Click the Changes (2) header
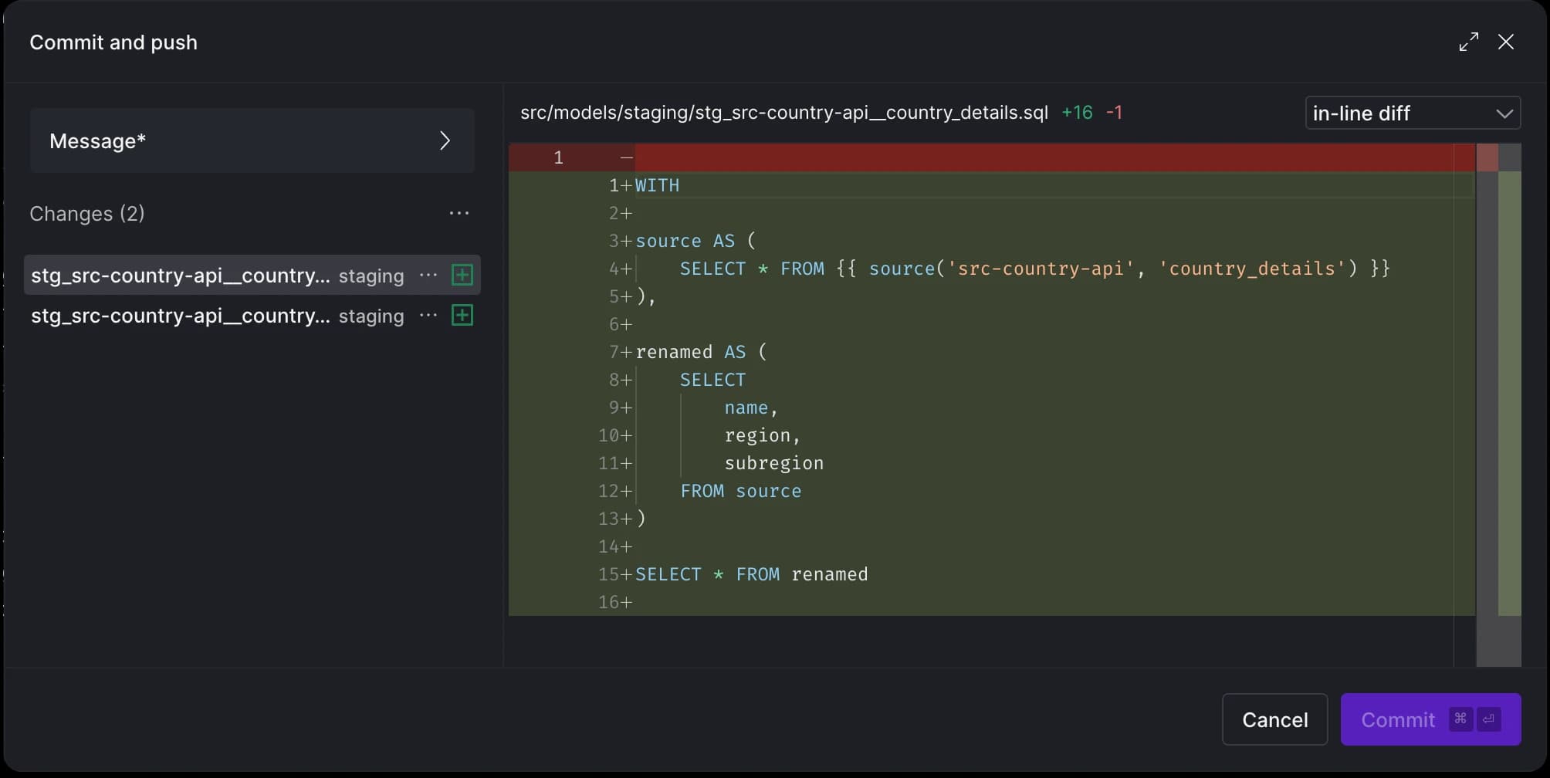The height and width of the screenshot is (778, 1550). pyautogui.click(x=87, y=213)
